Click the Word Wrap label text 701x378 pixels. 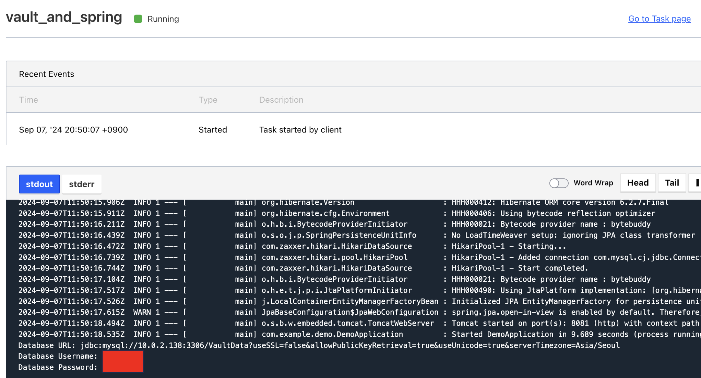tap(593, 183)
